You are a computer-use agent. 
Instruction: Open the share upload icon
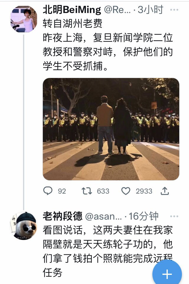click(x=165, y=191)
